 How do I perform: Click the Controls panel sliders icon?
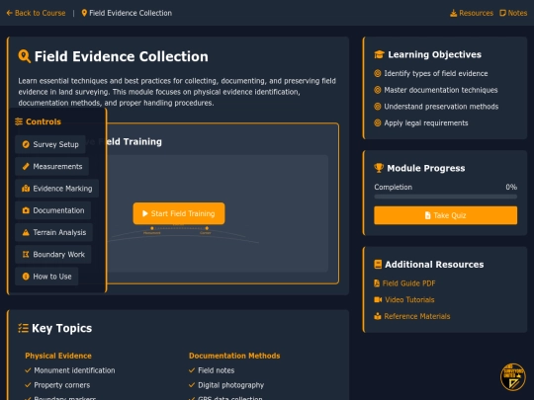pyautogui.click(x=19, y=121)
